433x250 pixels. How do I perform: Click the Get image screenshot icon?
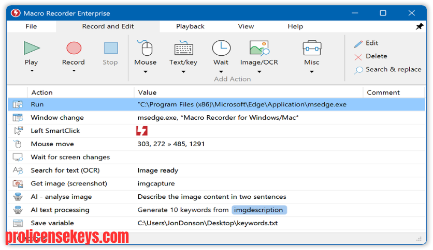[18, 184]
